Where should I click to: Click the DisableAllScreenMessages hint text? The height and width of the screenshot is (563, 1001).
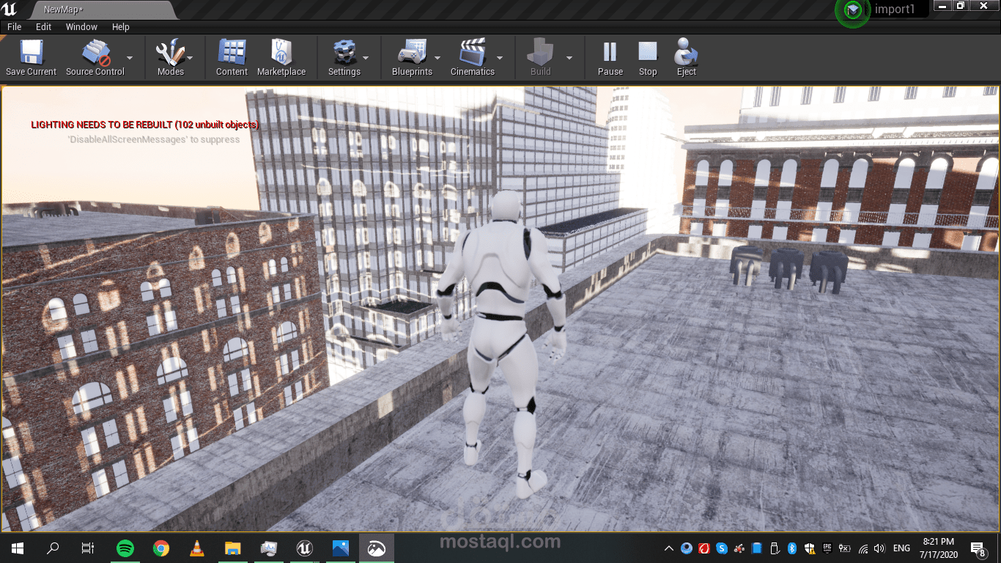(153, 139)
